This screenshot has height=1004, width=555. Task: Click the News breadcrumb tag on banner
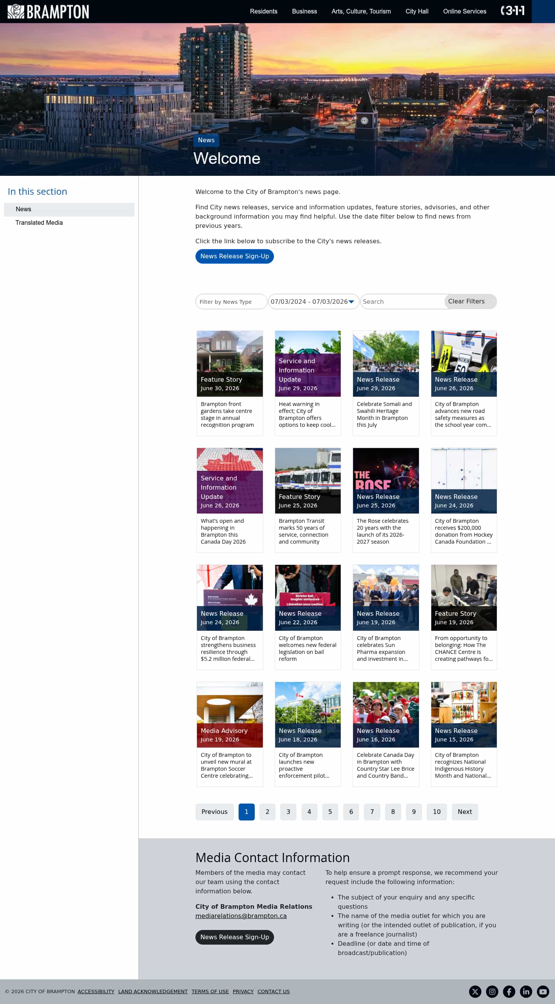206,140
